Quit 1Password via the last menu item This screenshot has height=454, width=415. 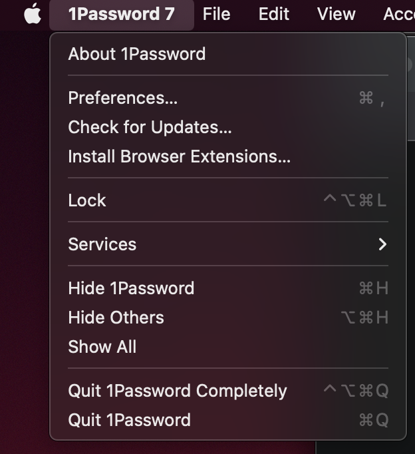tap(129, 420)
